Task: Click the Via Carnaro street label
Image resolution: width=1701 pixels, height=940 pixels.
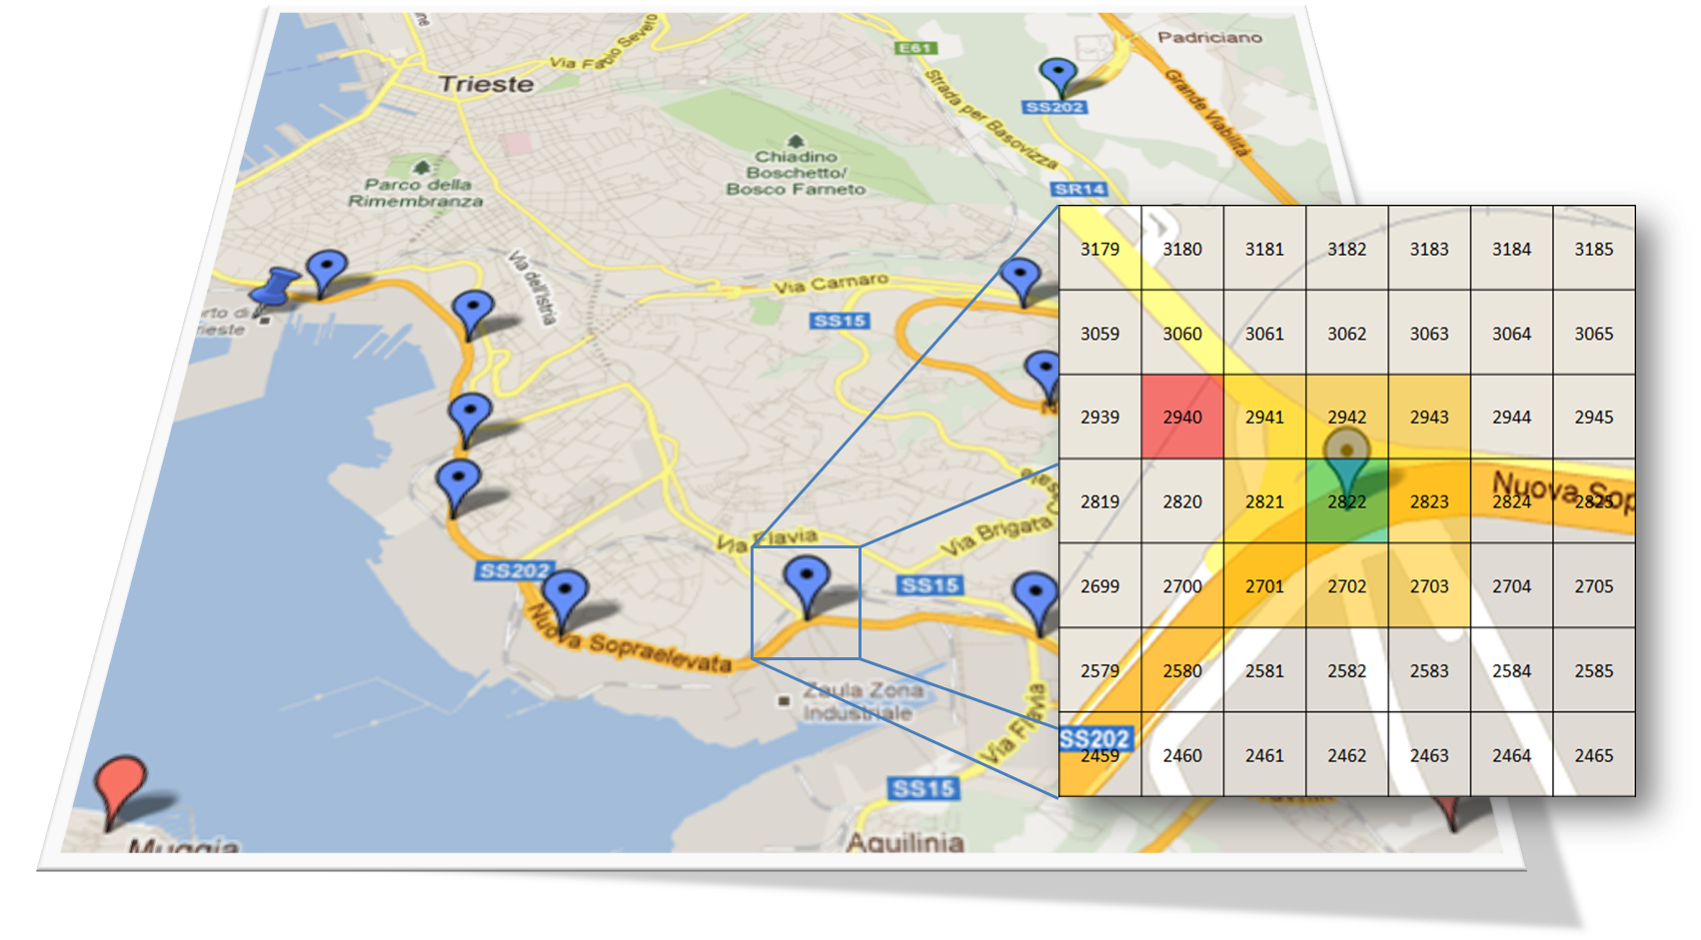Action: pos(831,283)
